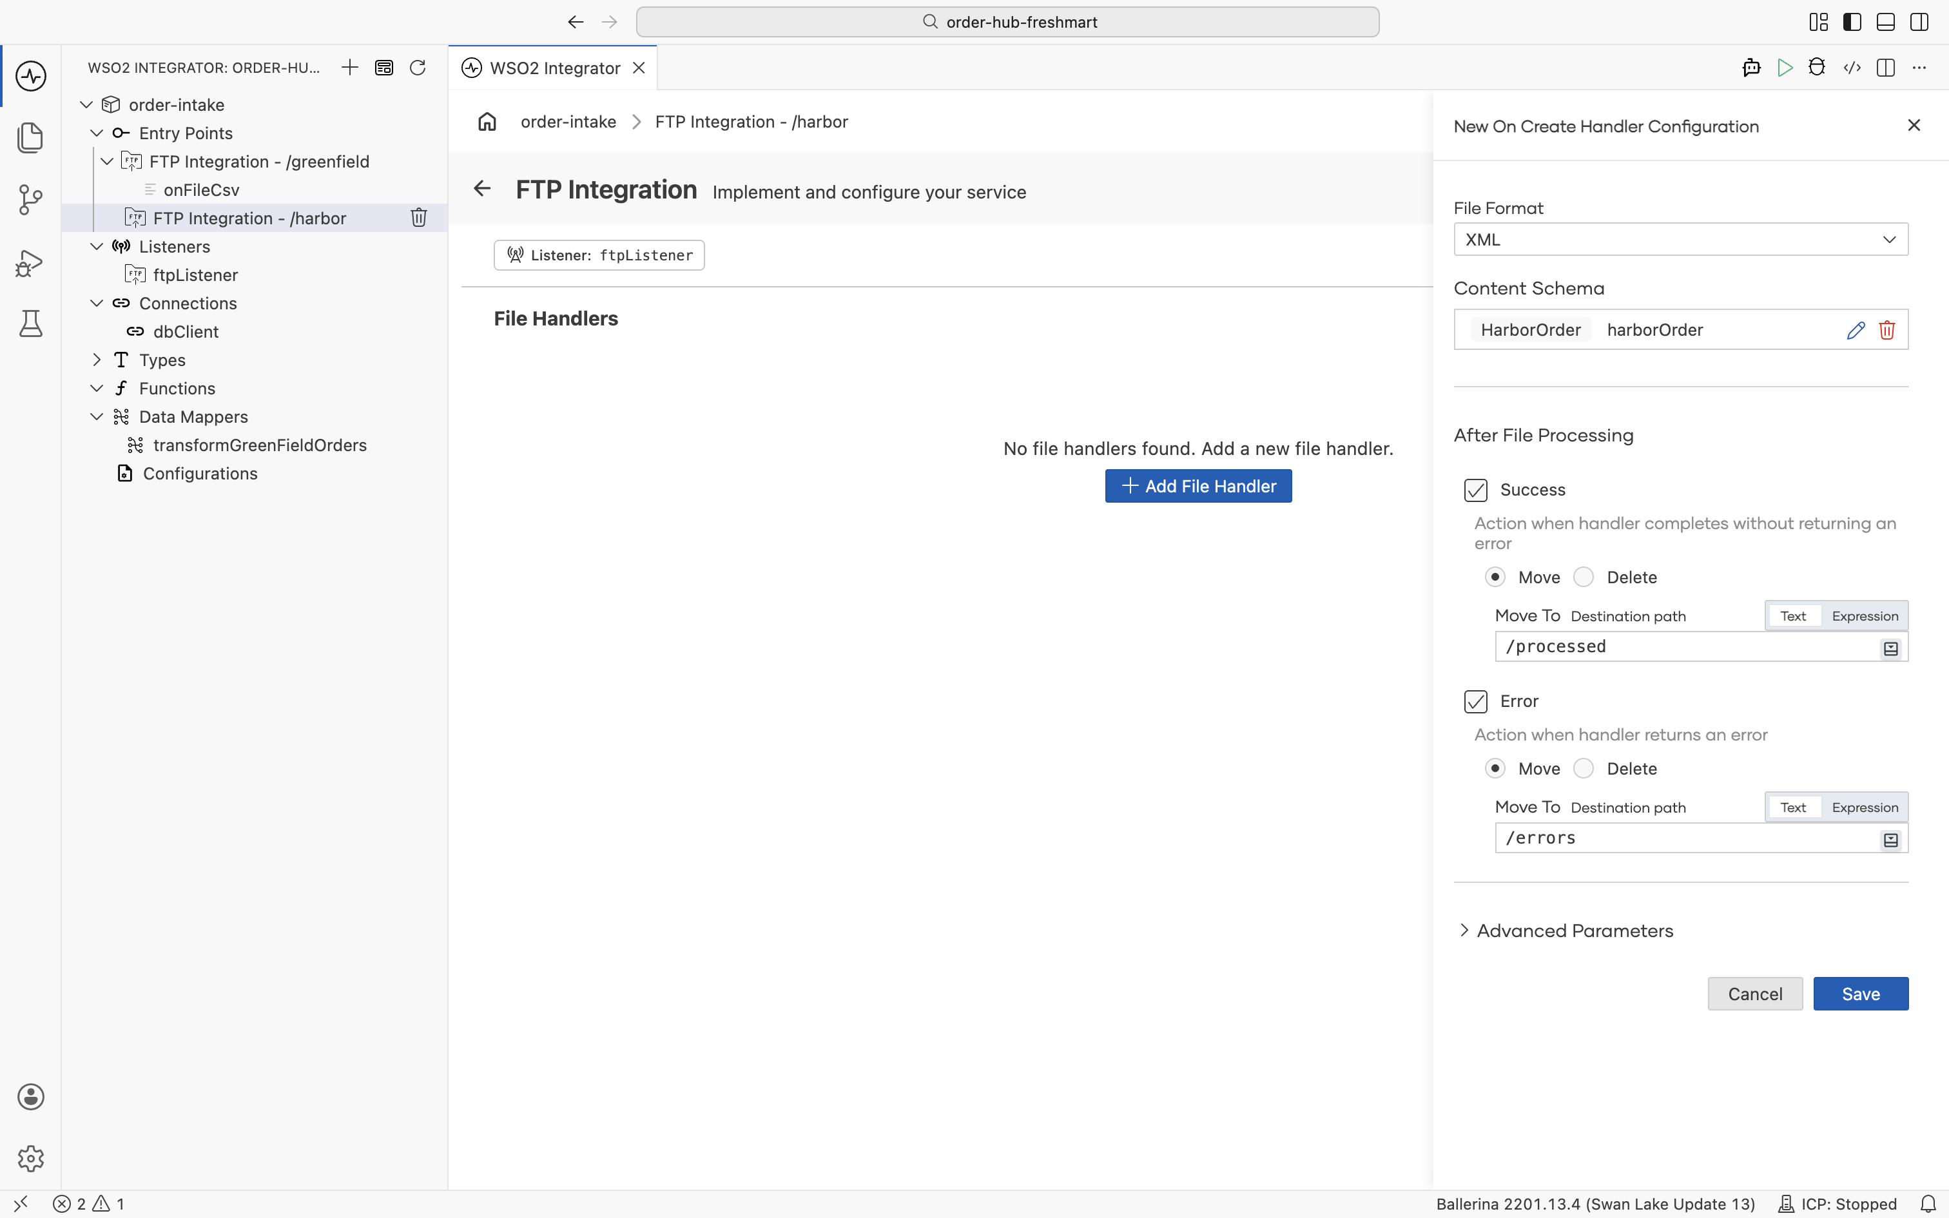Run the integration with the green play icon
The width and height of the screenshot is (1949, 1218).
point(1785,68)
